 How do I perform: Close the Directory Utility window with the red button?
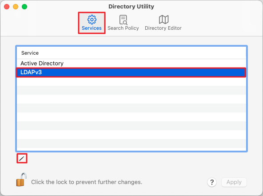[7, 7]
